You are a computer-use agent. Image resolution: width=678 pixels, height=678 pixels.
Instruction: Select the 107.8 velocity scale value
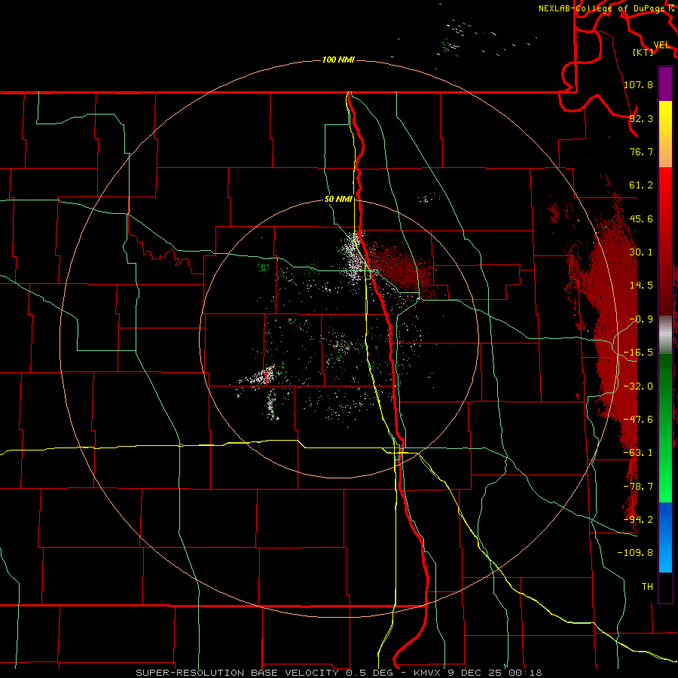(x=638, y=84)
